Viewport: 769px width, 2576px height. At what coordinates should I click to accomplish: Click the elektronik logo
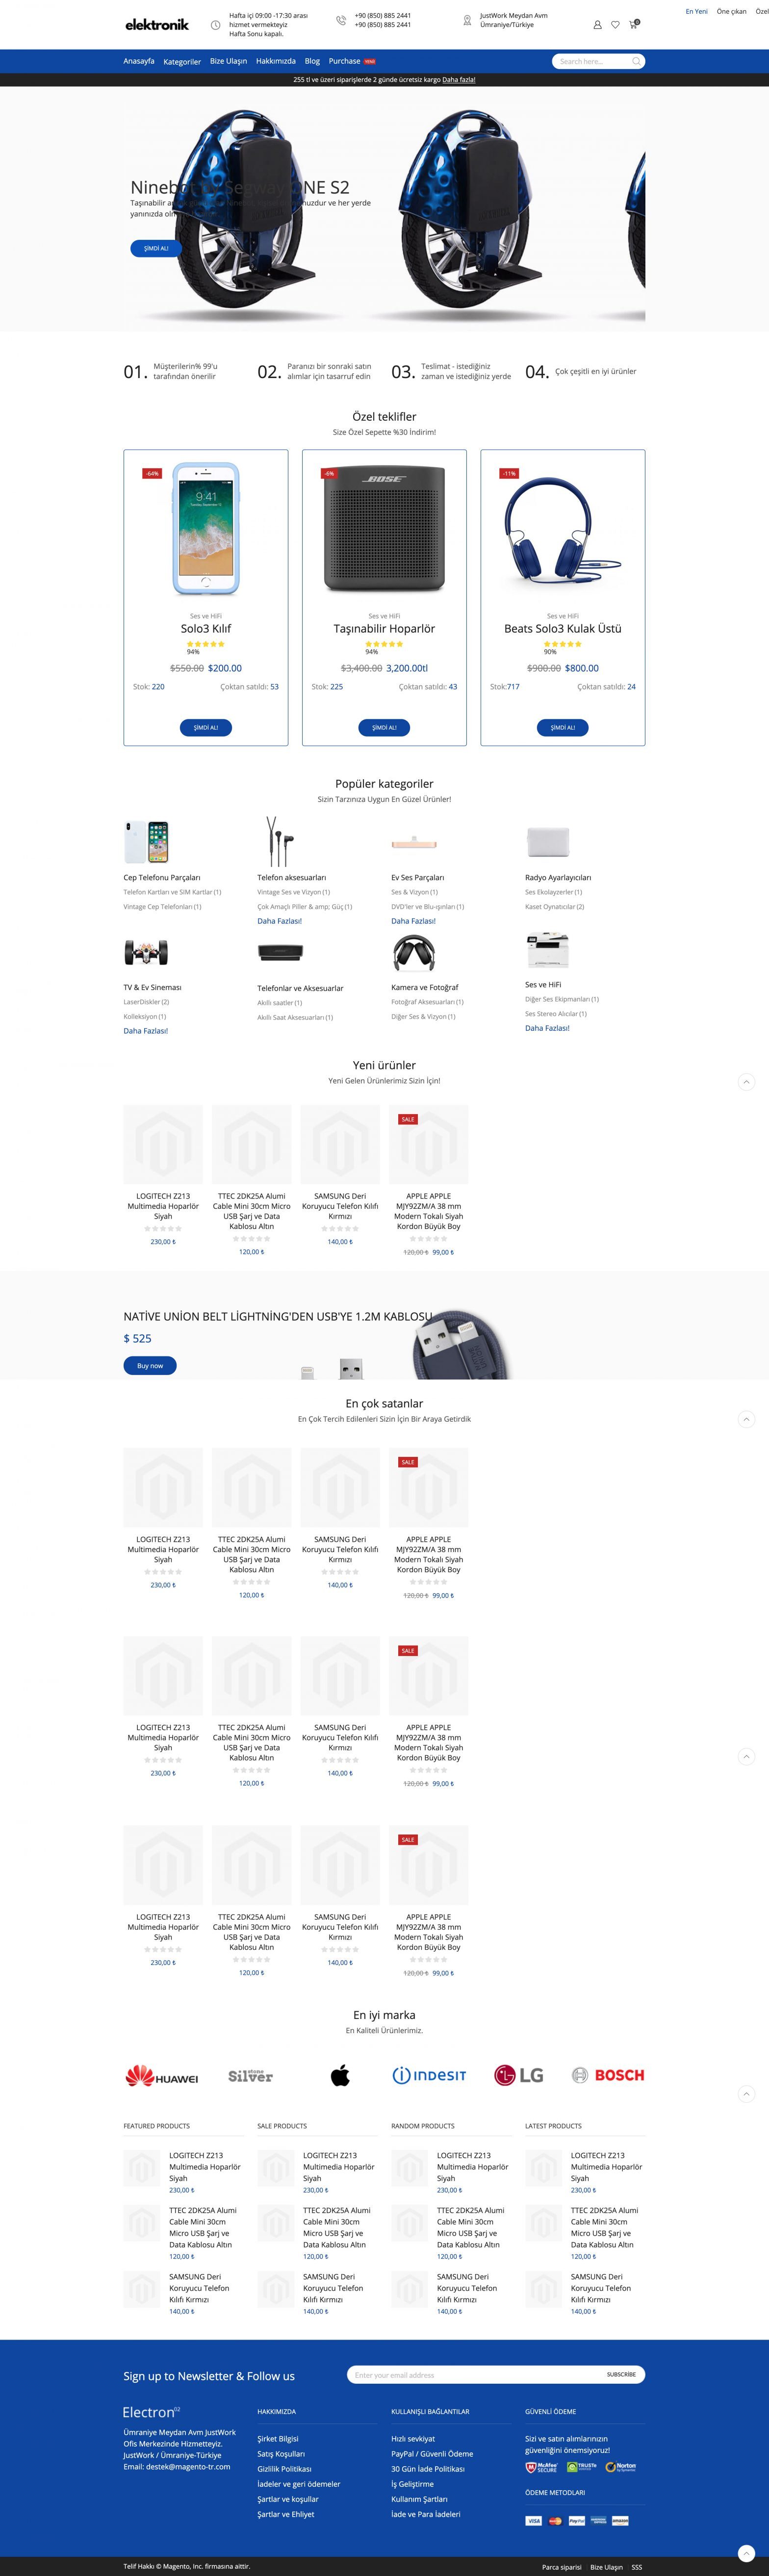tap(157, 24)
